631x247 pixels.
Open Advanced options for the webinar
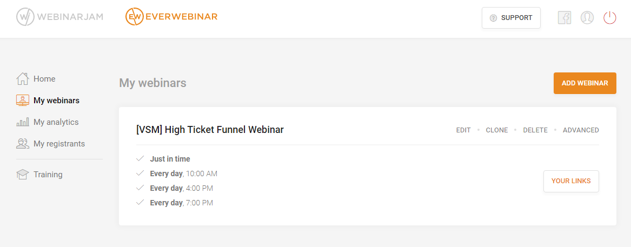click(x=581, y=130)
